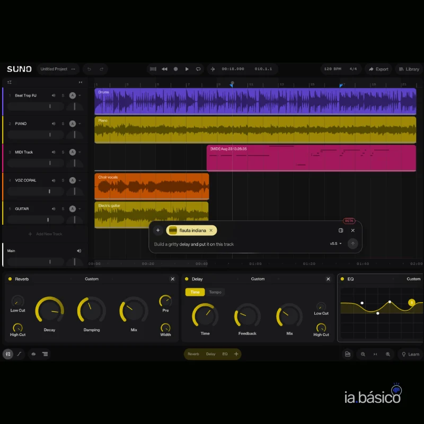Screen dimensions: 424x424
Task: Click the plus button in prompt box
Action: [158, 231]
